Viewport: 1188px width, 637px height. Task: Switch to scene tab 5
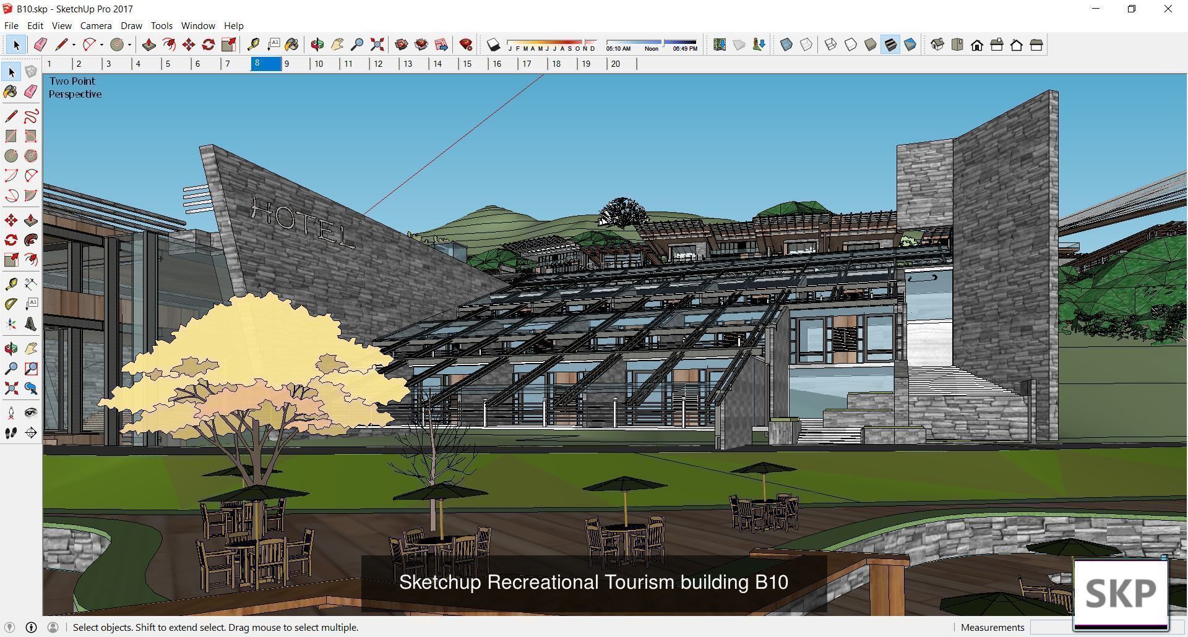coord(176,64)
